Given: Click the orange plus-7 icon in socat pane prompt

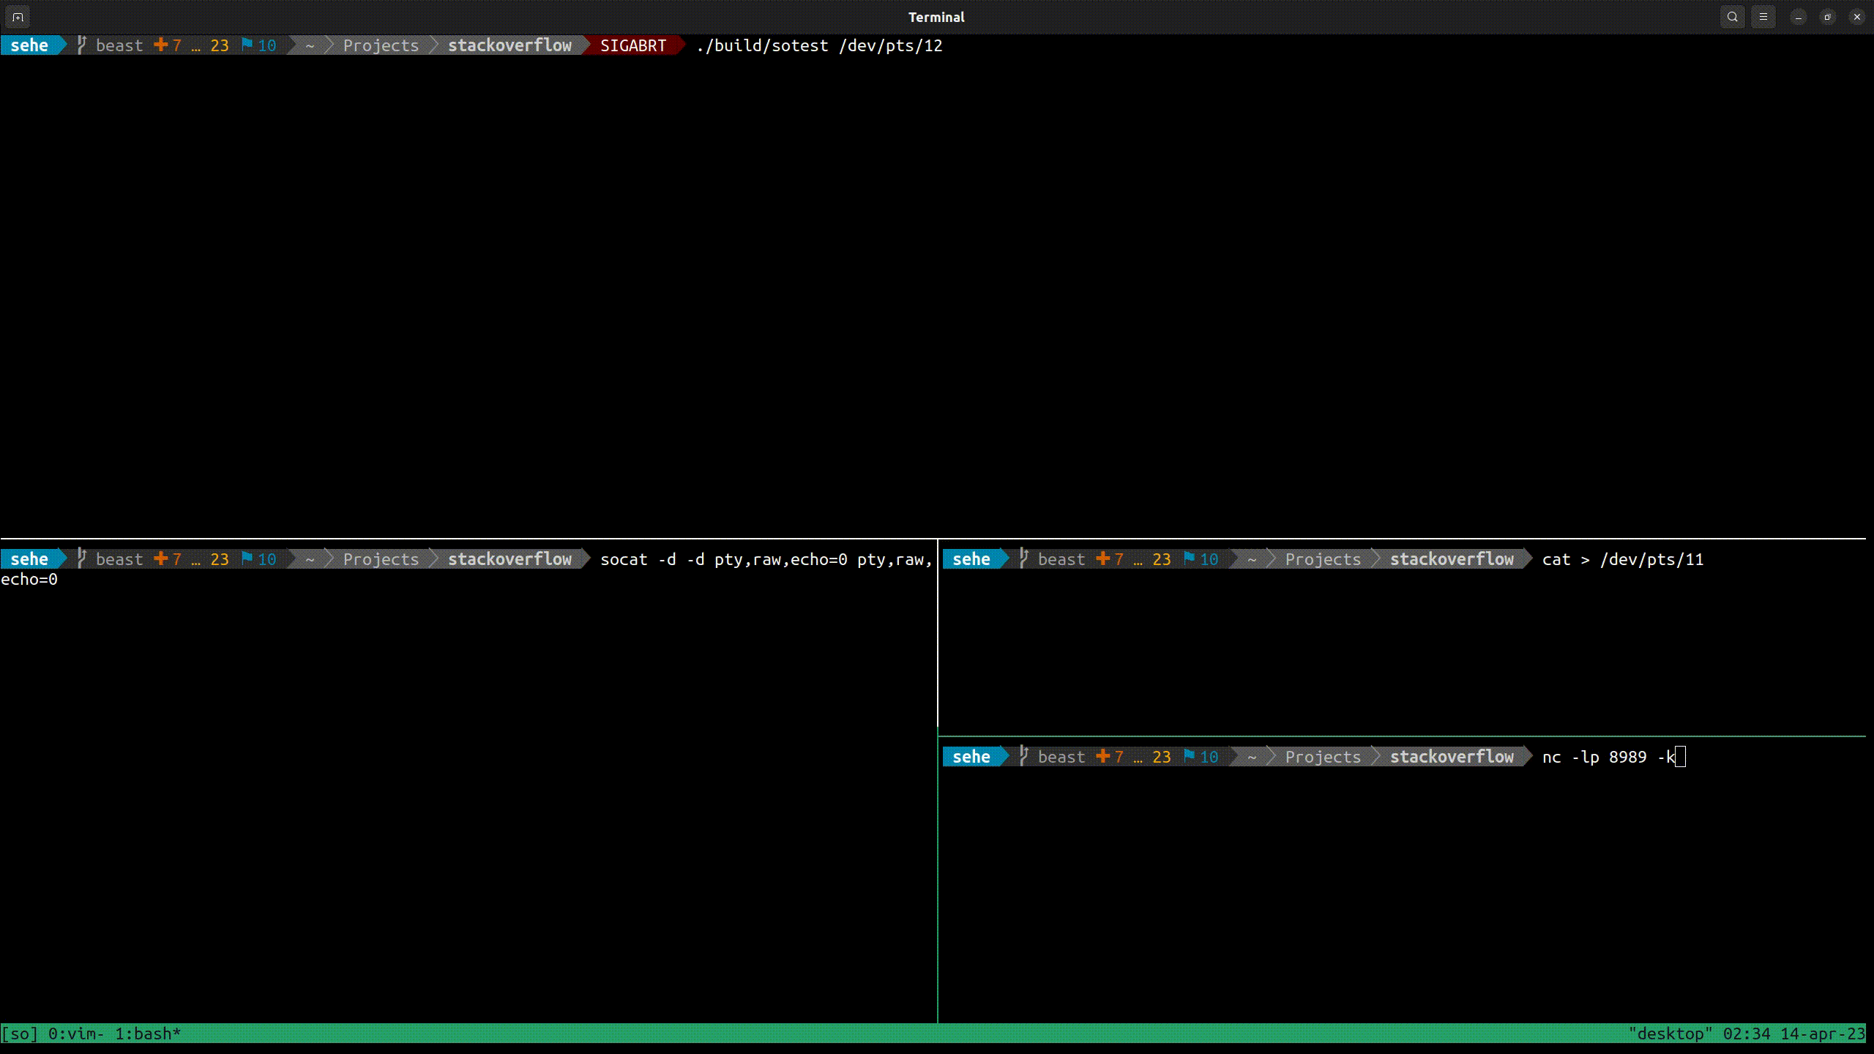Looking at the screenshot, I should (x=161, y=558).
